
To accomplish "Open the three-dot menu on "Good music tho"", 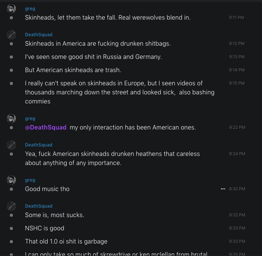I will coord(223,189).
